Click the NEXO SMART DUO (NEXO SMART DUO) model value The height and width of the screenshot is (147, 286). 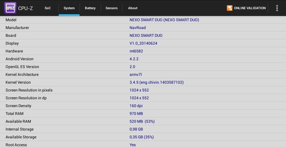pos(164,20)
